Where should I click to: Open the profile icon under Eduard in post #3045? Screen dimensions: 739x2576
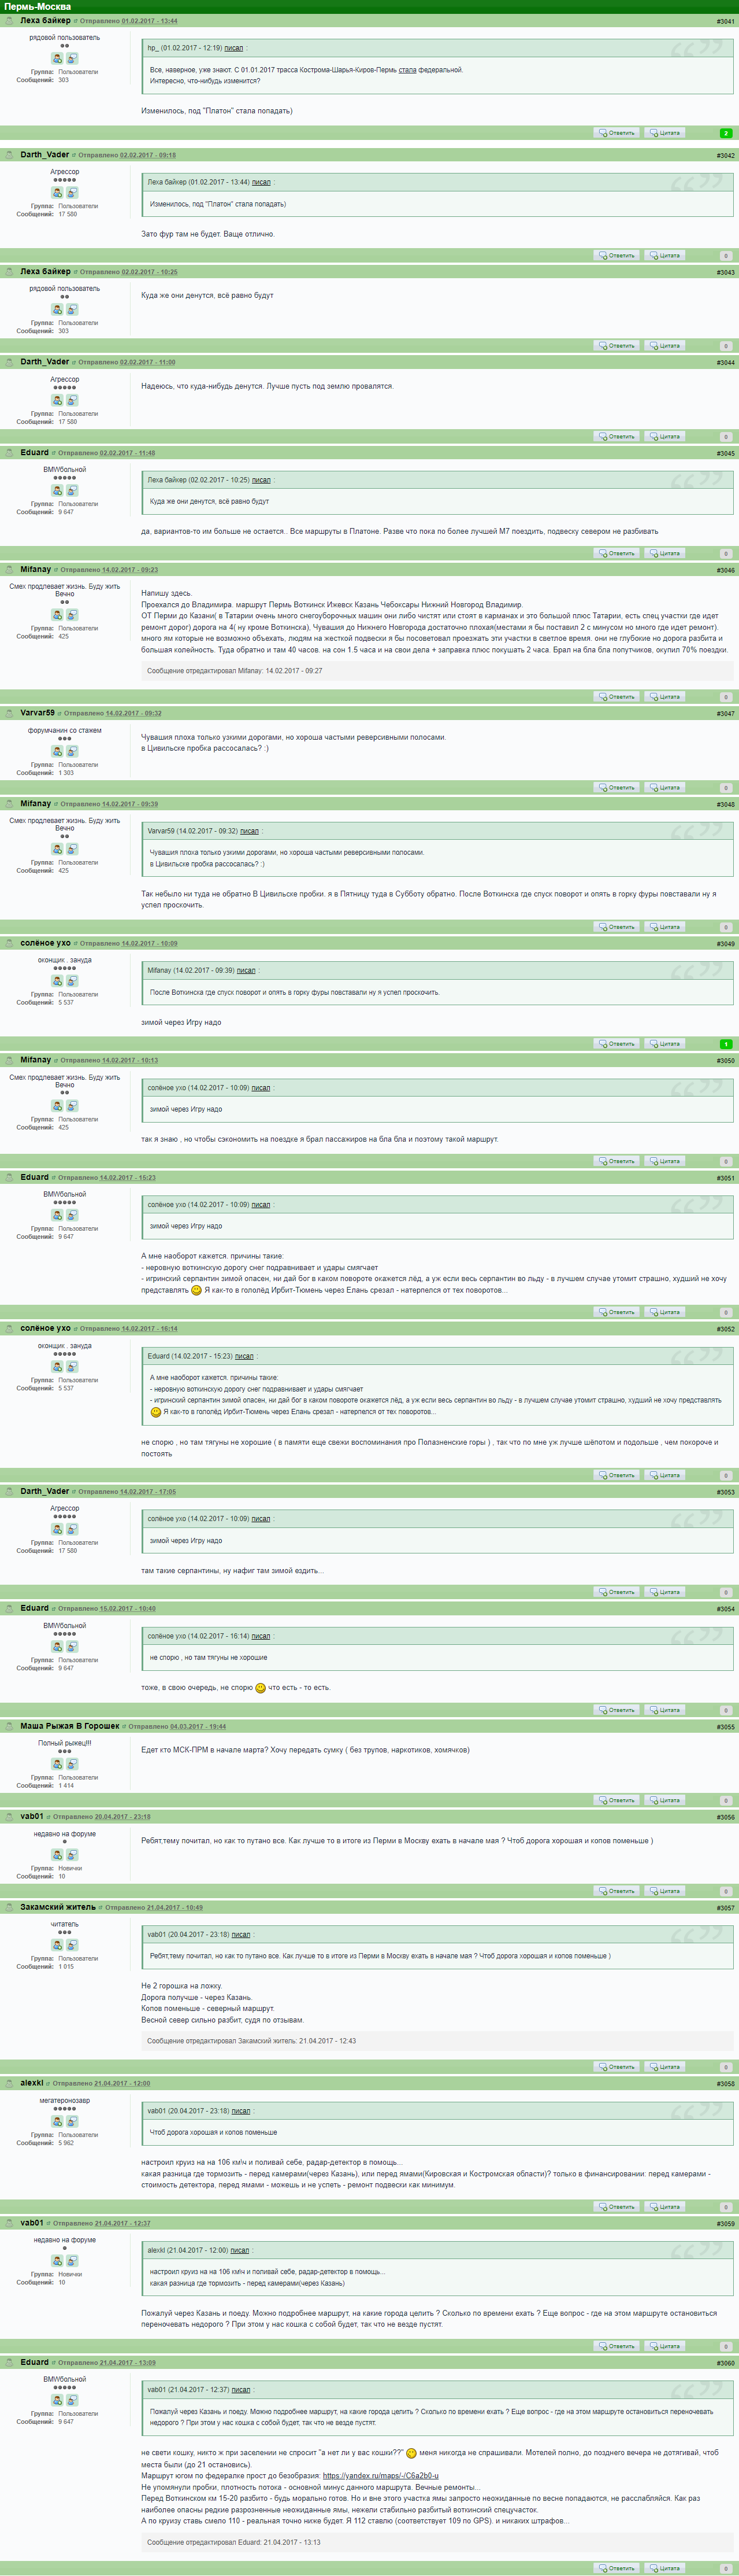tap(57, 491)
